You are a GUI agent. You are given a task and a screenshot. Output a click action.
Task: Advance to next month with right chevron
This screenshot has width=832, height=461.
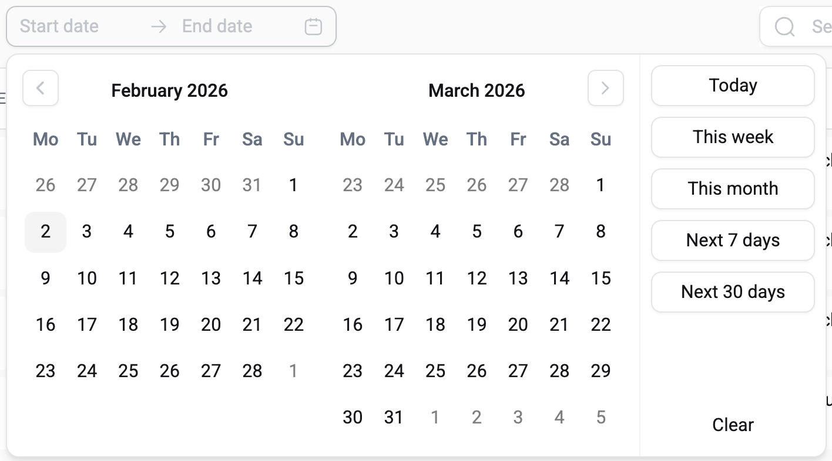click(x=605, y=88)
